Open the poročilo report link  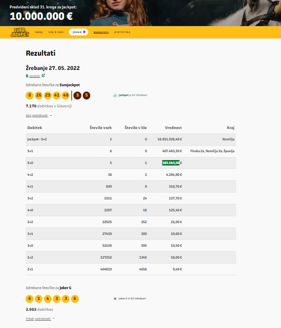coord(35,76)
